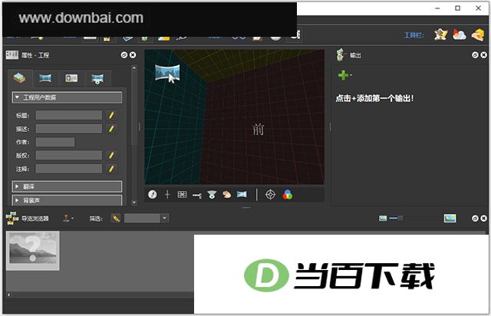The image size is (491, 316).
Task: Open the dropdown arrow next to green plus
Action: click(351, 75)
